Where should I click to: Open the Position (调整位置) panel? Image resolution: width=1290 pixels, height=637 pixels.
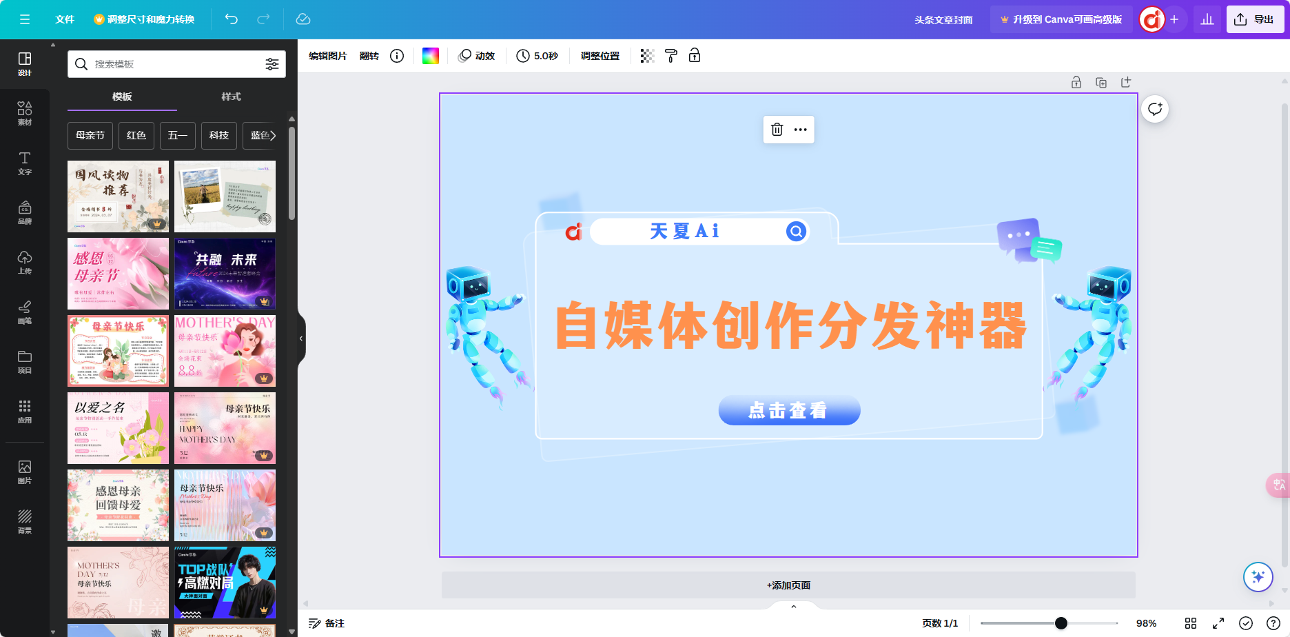coord(600,56)
